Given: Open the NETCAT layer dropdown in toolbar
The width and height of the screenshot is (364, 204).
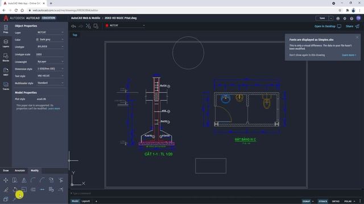Looking at the screenshot, I should click(125, 25).
